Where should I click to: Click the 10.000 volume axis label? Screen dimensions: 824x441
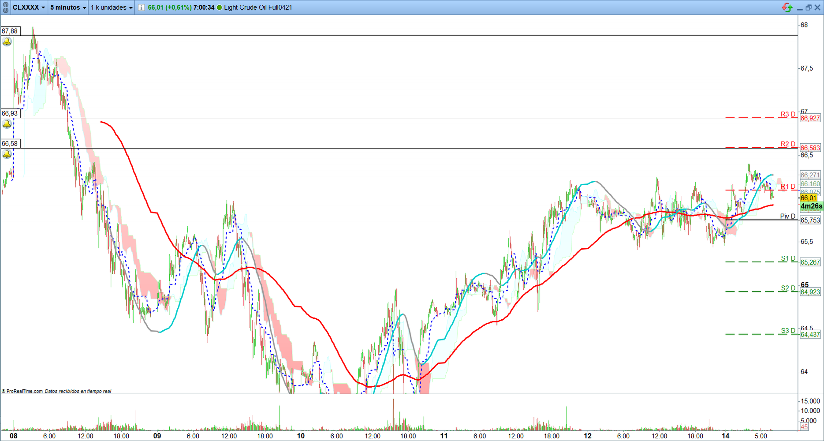pyautogui.click(x=810, y=411)
